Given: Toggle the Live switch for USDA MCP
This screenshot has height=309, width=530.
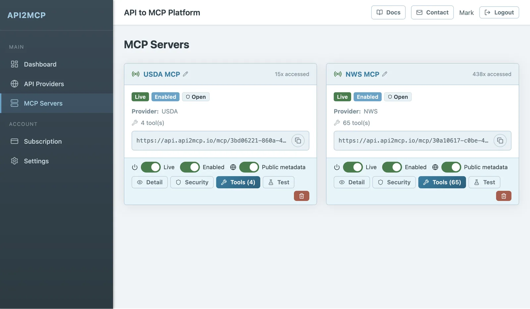Looking at the screenshot, I should pos(151,167).
